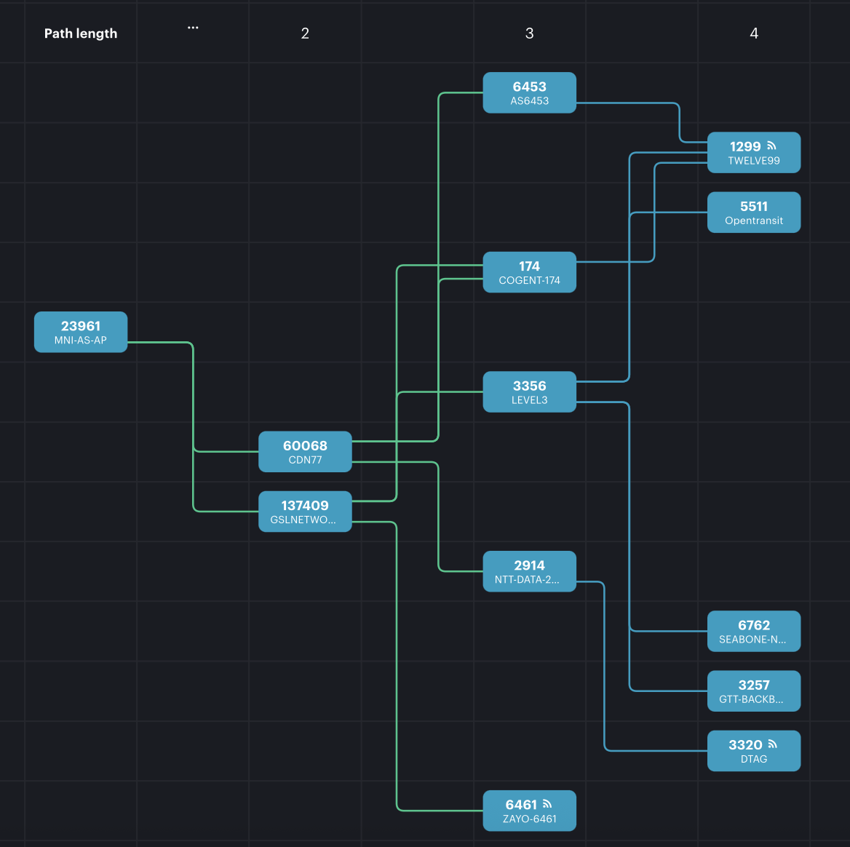The image size is (850, 847).
Task: Click the DTAG label on node 3320
Action: pyautogui.click(x=754, y=759)
